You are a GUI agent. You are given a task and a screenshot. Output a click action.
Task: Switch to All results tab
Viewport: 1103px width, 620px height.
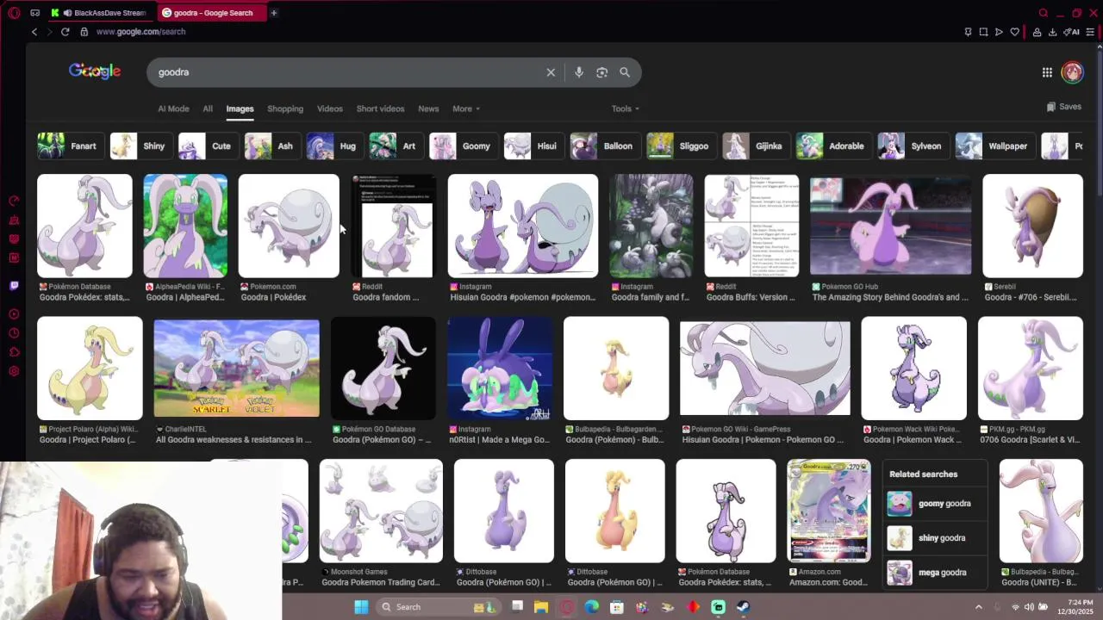[208, 108]
